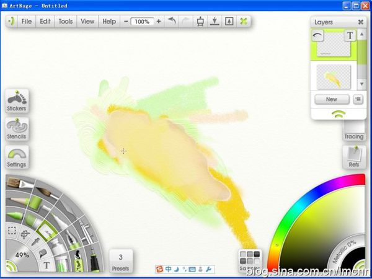
Task: Select the Pencil tool
Action: coord(17,200)
